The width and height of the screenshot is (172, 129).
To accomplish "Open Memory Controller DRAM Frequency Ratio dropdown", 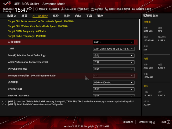I will click(x=113, y=76).
